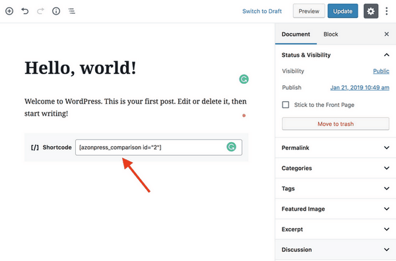
Task: Check Stick to the Front Page
Action: (286, 104)
